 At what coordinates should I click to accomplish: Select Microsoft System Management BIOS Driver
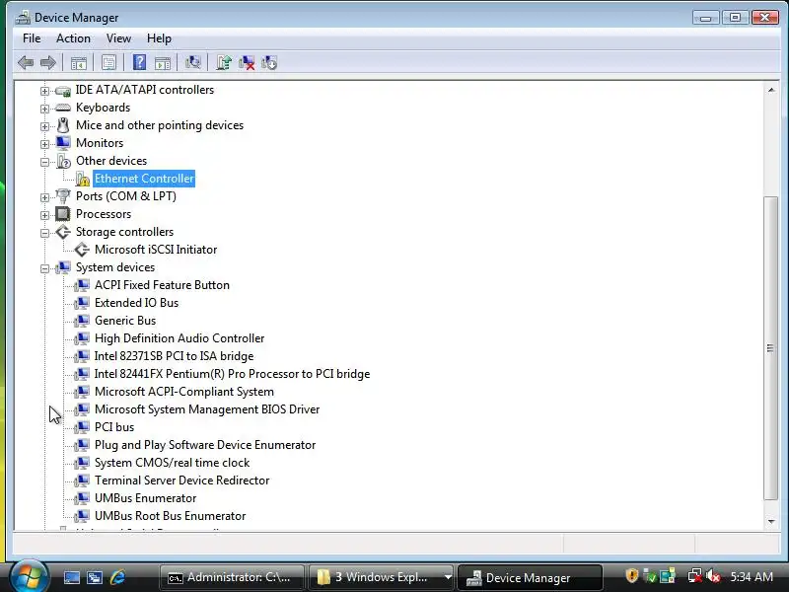click(207, 409)
